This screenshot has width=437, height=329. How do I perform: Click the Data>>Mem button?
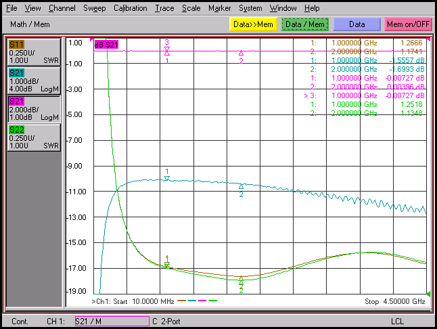click(x=253, y=24)
